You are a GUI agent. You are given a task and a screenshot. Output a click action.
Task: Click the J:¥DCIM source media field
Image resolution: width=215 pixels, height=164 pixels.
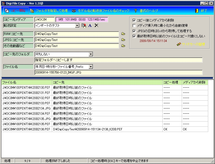[45, 20]
